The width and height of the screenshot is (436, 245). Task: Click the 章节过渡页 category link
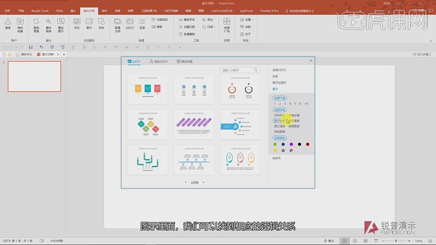(x=279, y=83)
